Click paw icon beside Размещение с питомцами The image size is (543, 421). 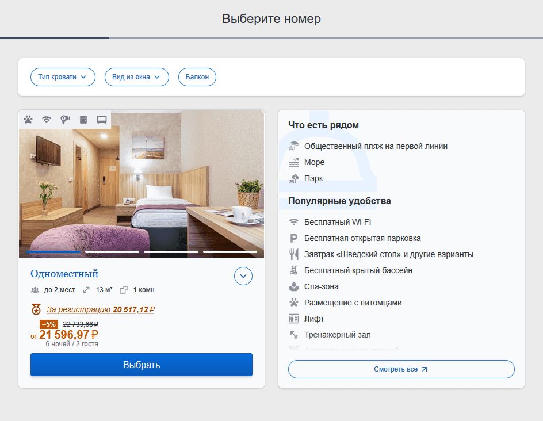click(x=294, y=303)
